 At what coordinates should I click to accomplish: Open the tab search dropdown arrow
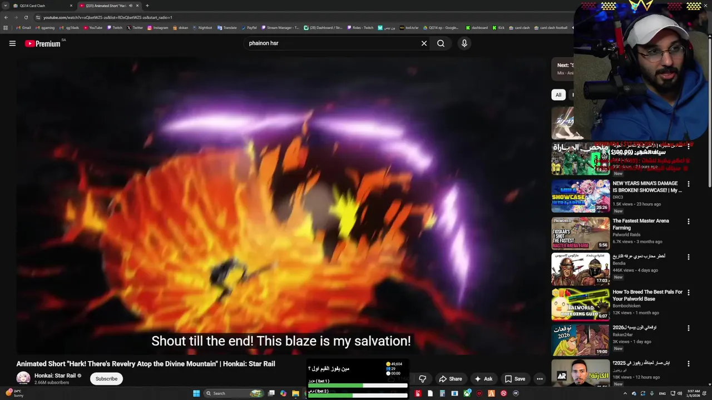point(6,6)
